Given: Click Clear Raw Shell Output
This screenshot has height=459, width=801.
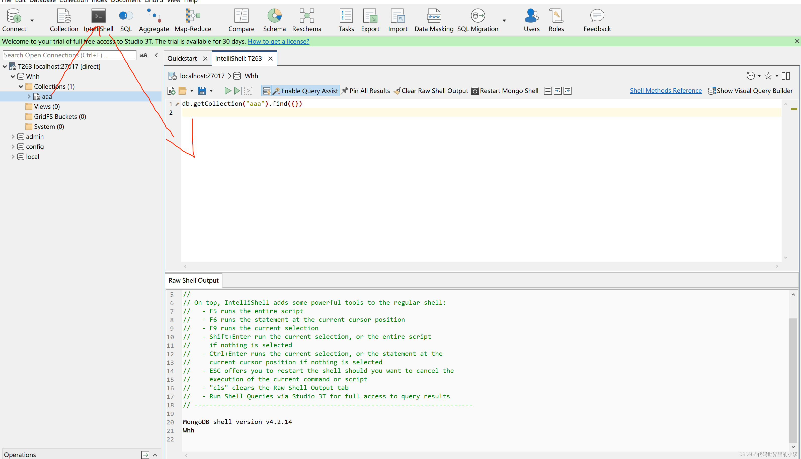Looking at the screenshot, I should tap(431, 91).
